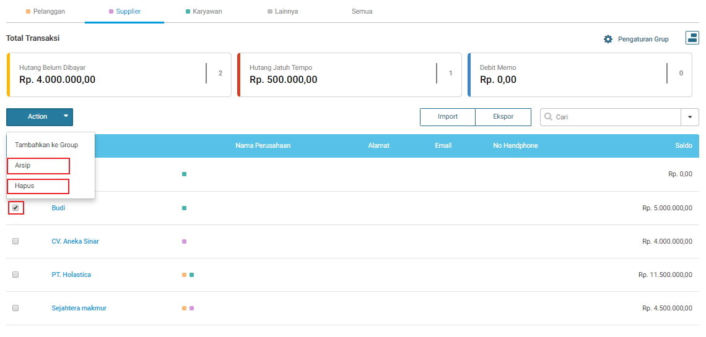Open the Hutang Jatuh Tempo card

349,75
